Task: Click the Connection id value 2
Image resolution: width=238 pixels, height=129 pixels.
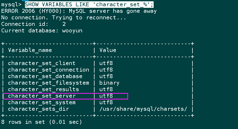Action: click(64, 24)
